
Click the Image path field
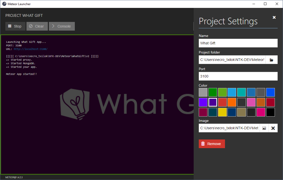229,128
